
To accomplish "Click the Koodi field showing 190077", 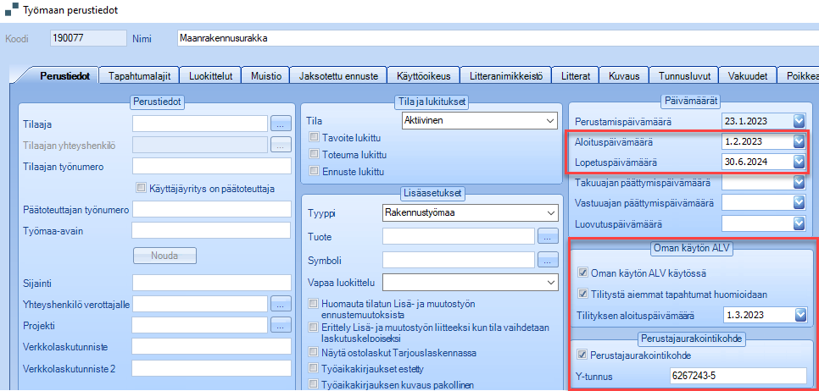I will coord(88,38).
